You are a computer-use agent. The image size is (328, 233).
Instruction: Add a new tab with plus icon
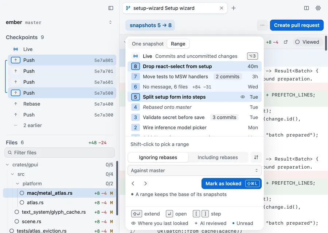click(x=234, y=8)
